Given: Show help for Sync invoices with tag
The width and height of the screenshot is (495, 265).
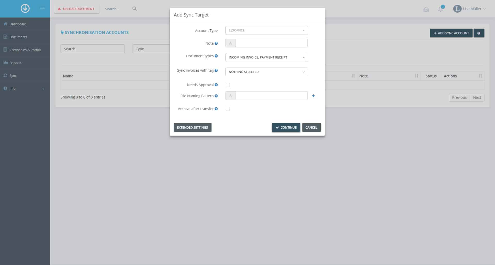Looking at the screenshot, I should pyautogui.click(x=216, y=70).
